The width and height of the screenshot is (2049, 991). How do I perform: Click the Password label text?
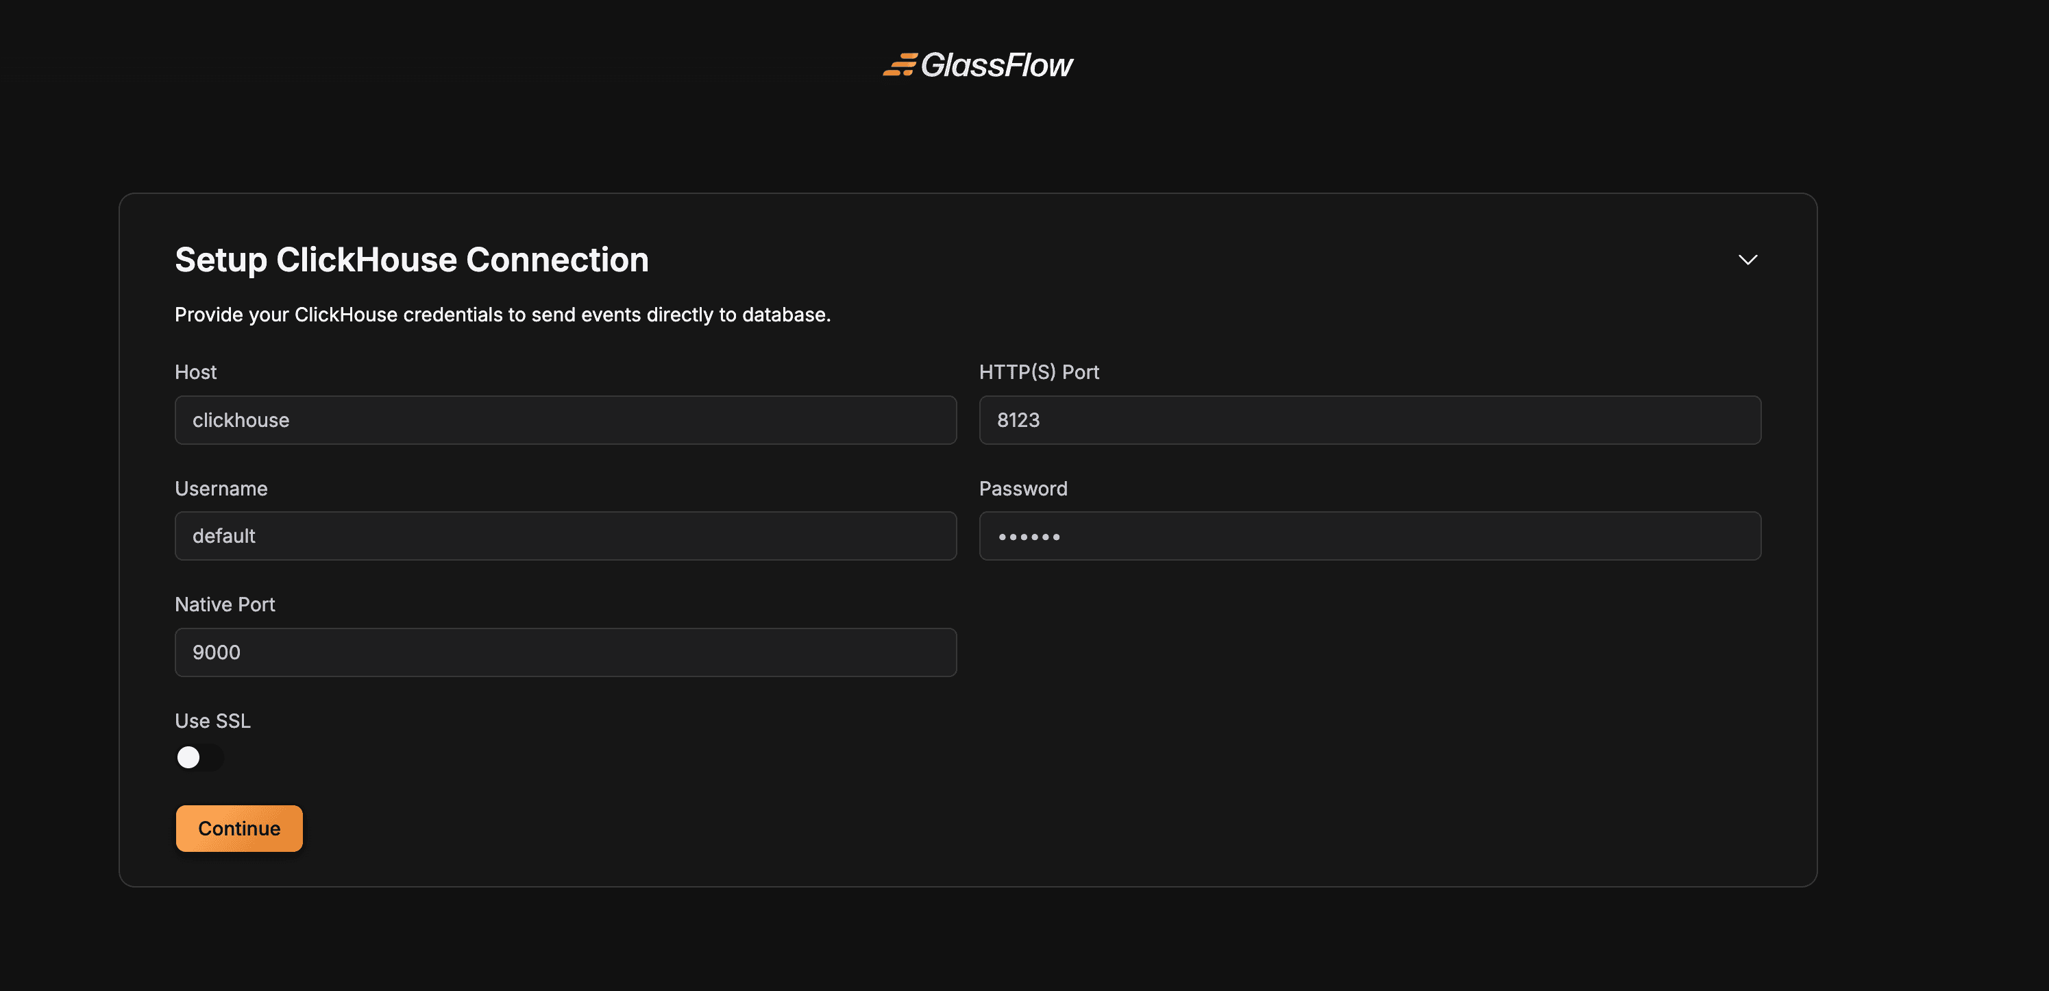1023,489
